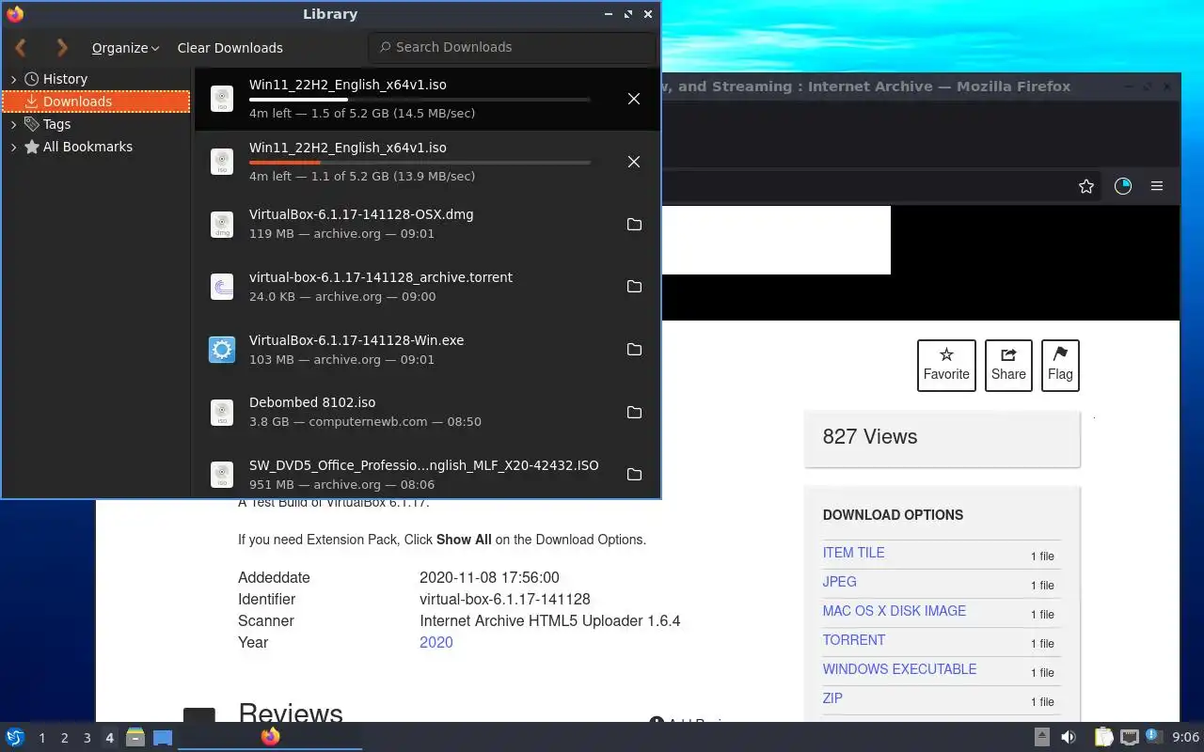Open the Firefox downloads progress indicator
Screen dimensions: 1204x752
point(1122,186)
